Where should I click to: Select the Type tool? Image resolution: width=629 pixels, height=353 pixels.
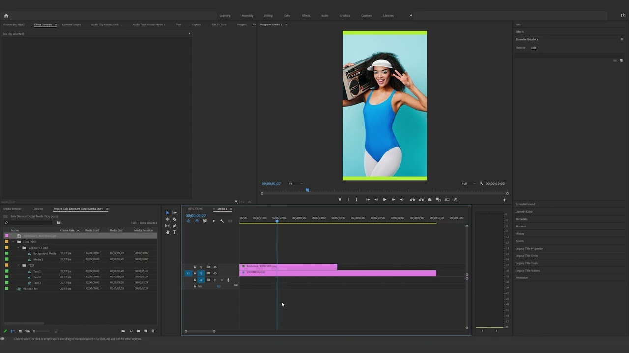(174, 232)
